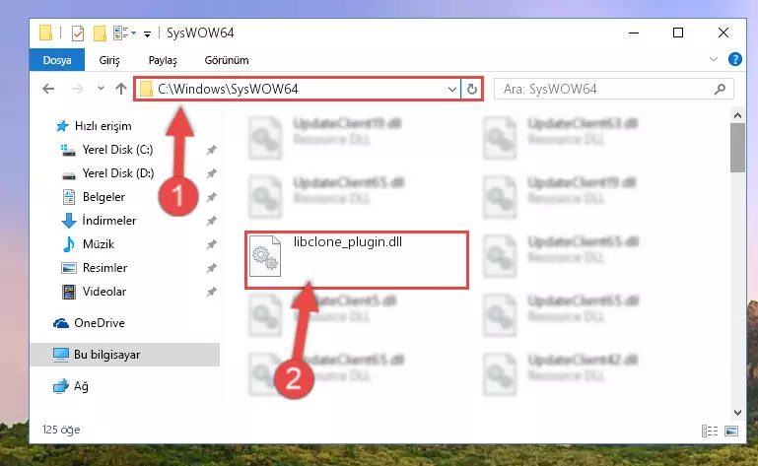Go back with the back arrow

point(48,89)
